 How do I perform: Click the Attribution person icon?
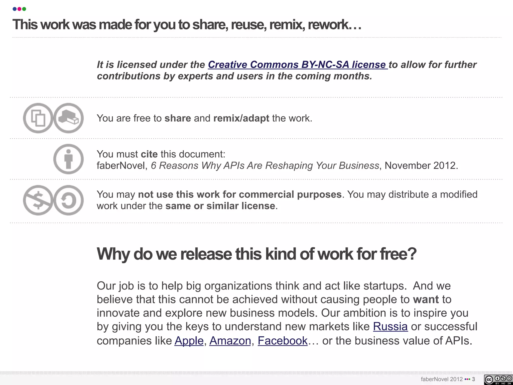coord(68,159)
